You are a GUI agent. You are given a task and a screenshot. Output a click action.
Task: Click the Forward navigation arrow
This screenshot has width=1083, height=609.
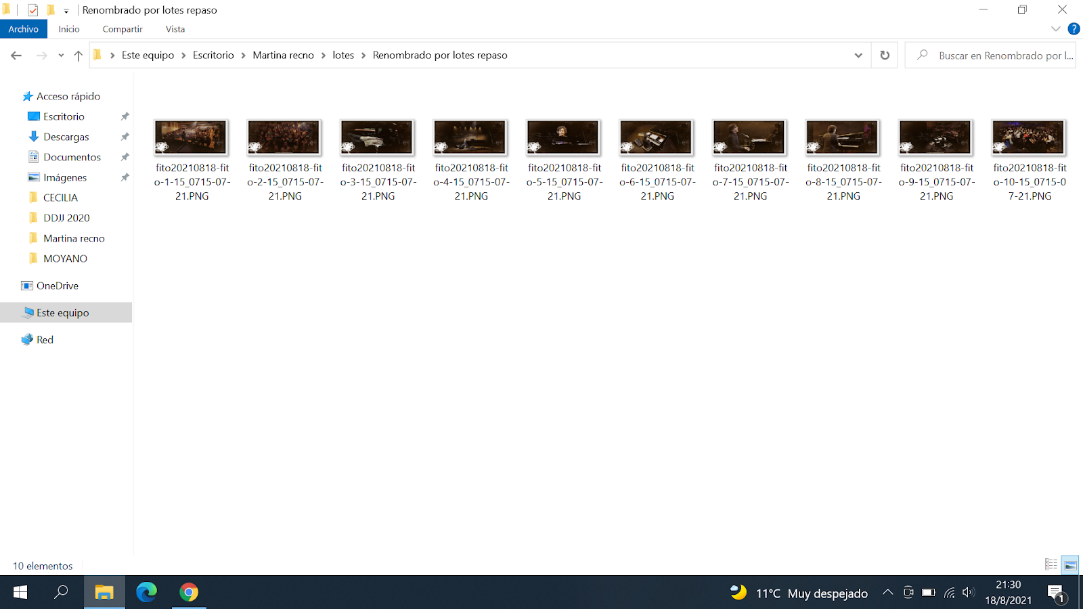[42, 55]
